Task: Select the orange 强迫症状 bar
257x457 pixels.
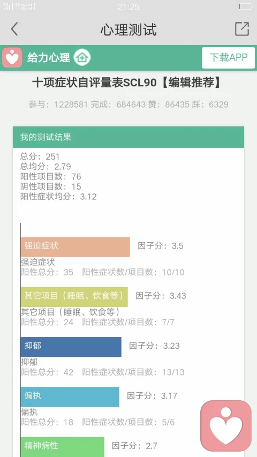Action: pos(75,247)
